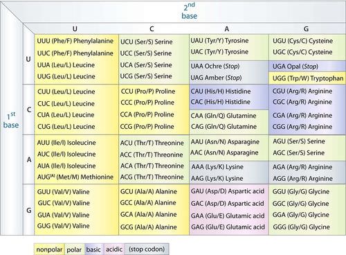Image resolution: width=346 pixels, height=255 pixels.
Task: Select UGG (Trp/W) Tryptophan
Action: pyautogui.click(x=308, y=78)
